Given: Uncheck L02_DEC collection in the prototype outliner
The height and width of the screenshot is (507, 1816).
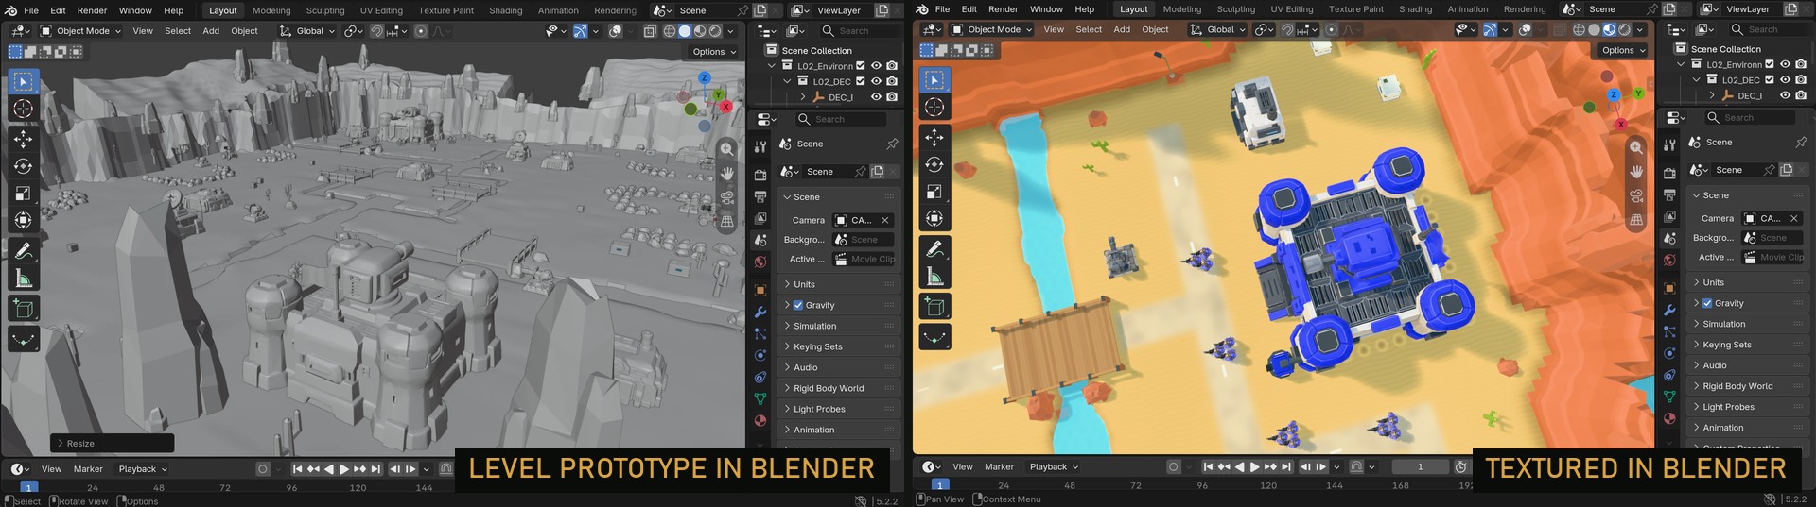Looking at the screenshot, I should tap(861, 81).
